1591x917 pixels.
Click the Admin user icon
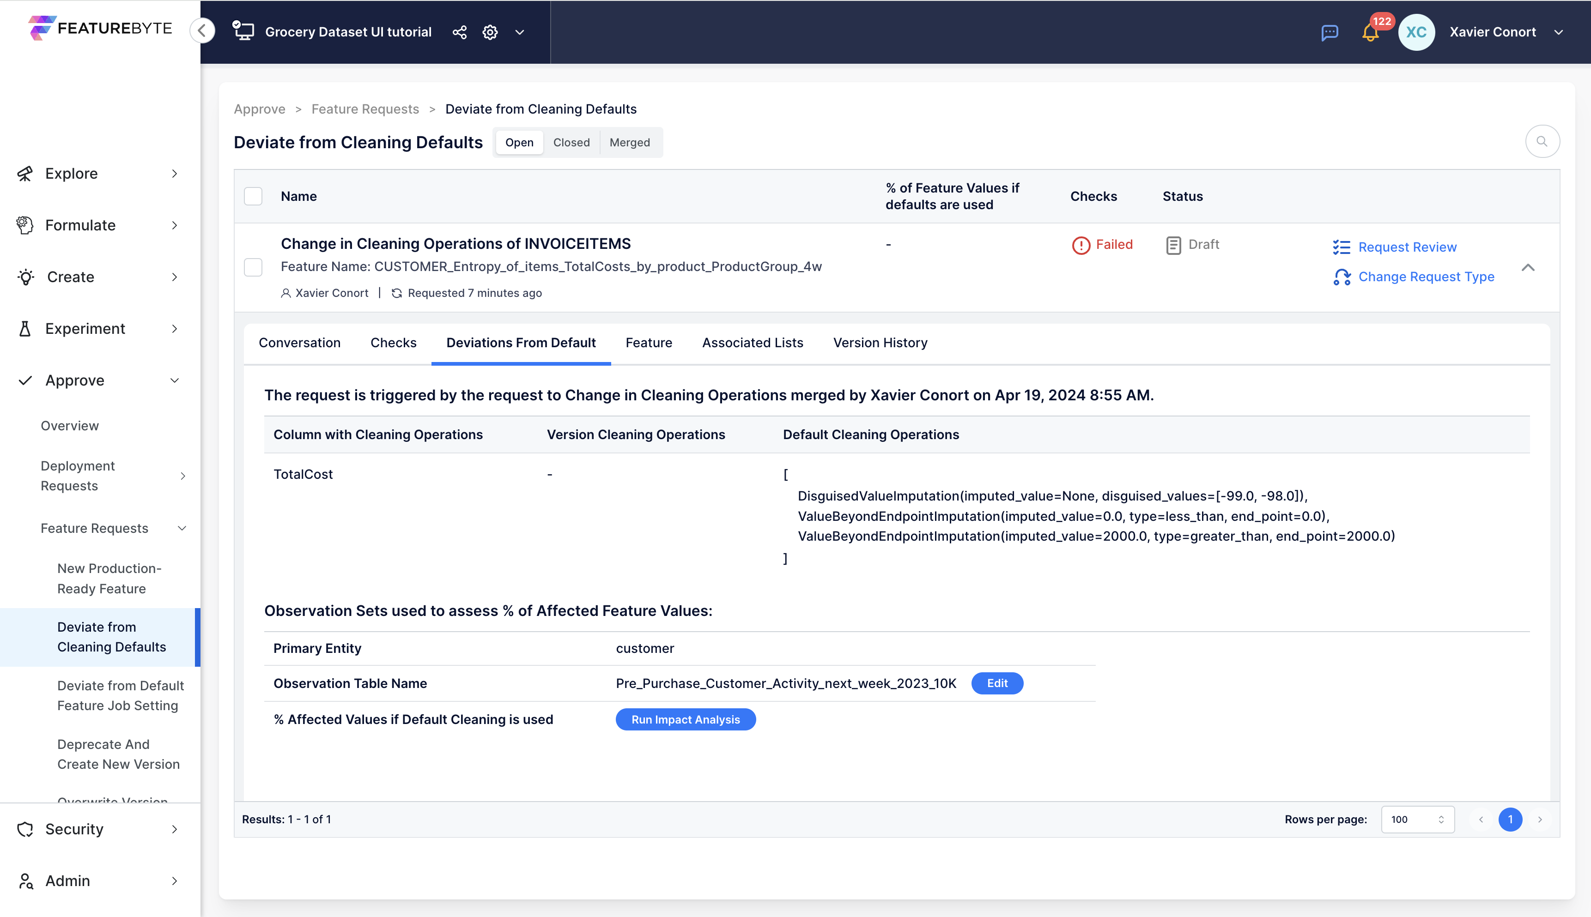25,881
